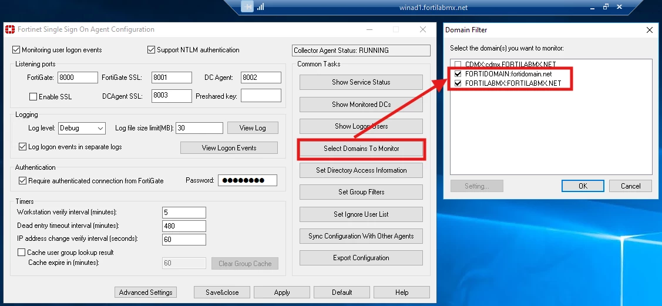Click Show Service Status

(361, 82)
